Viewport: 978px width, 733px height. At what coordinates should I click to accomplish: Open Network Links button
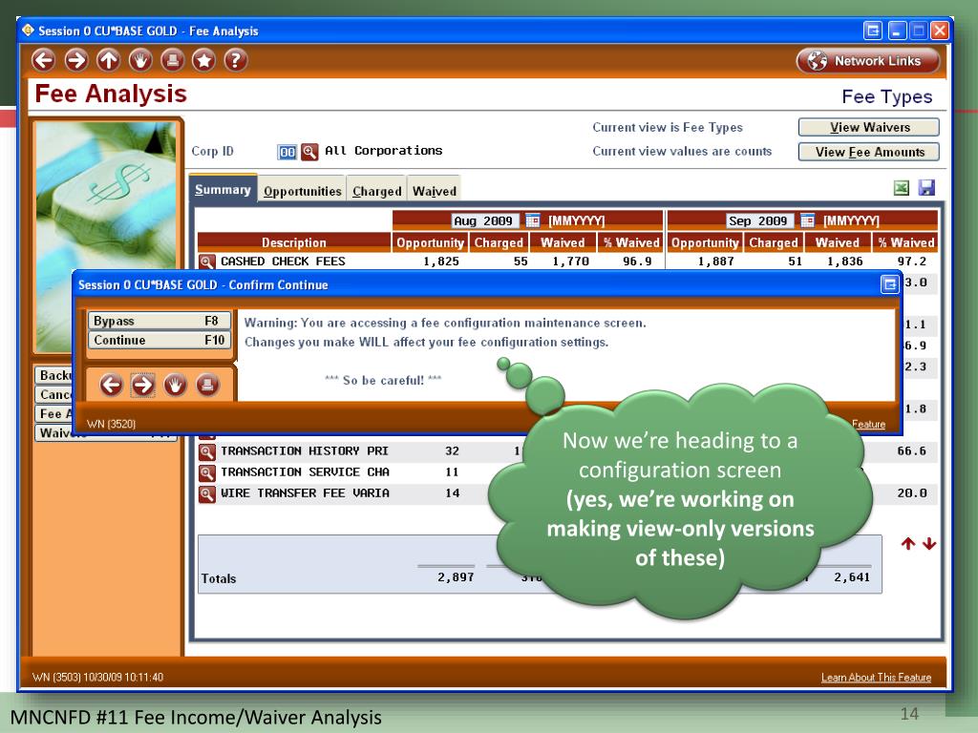867,61
